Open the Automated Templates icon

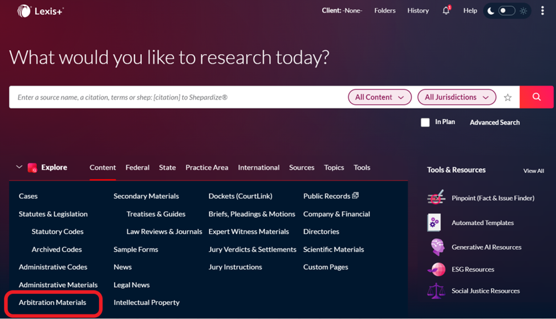435,223
